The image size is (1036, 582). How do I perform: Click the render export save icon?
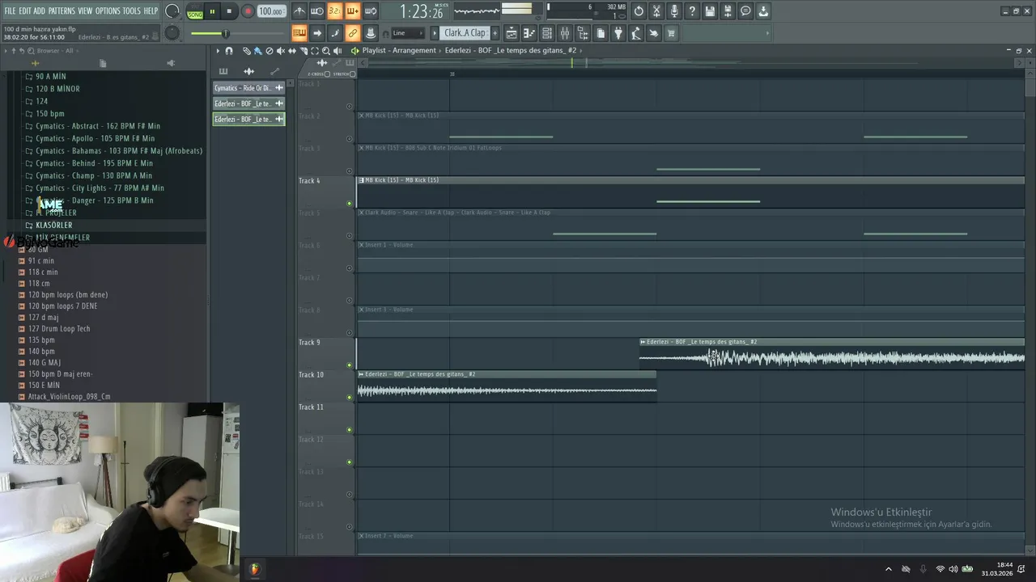(x=728, y=11)
